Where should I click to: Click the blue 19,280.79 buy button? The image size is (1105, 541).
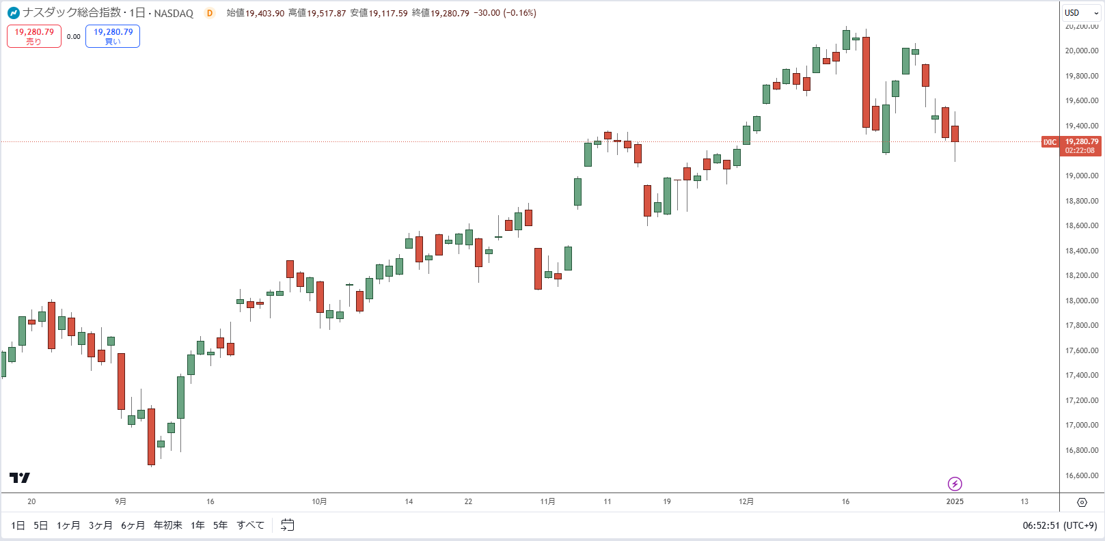click(x=113, y=36)
